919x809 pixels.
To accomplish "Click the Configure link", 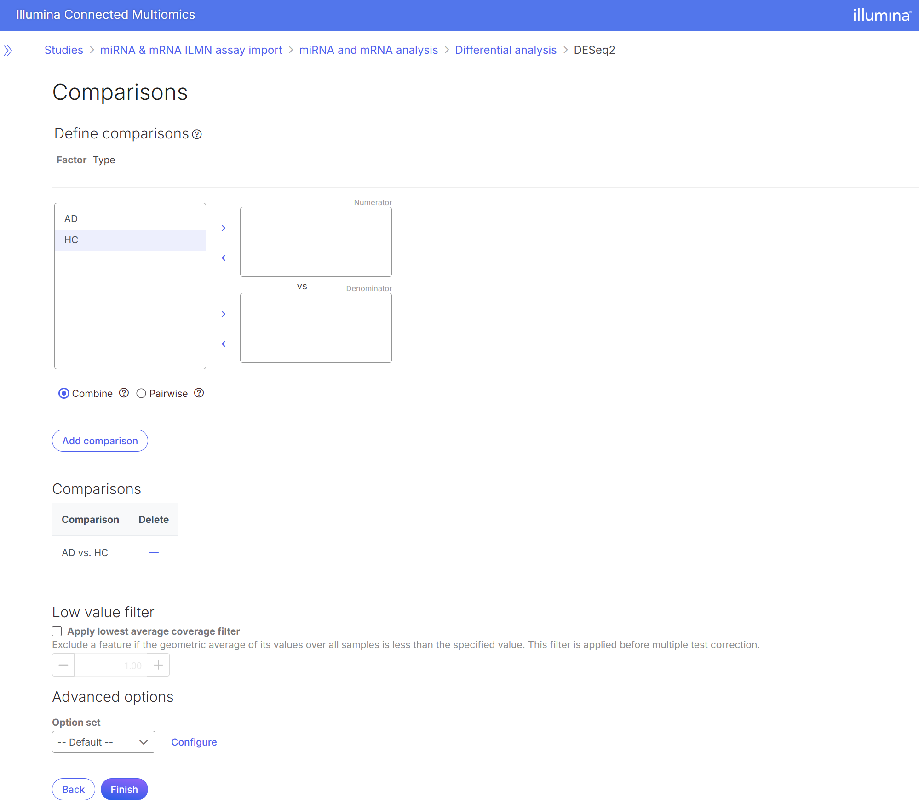I will point(194,742).
